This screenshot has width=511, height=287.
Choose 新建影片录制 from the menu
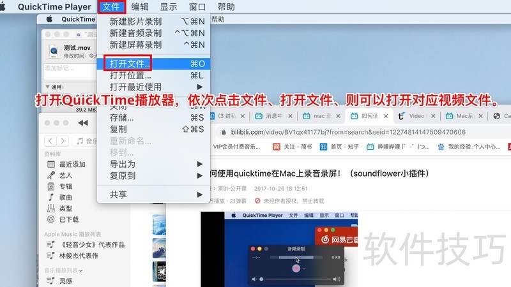(x=153, y=22)
